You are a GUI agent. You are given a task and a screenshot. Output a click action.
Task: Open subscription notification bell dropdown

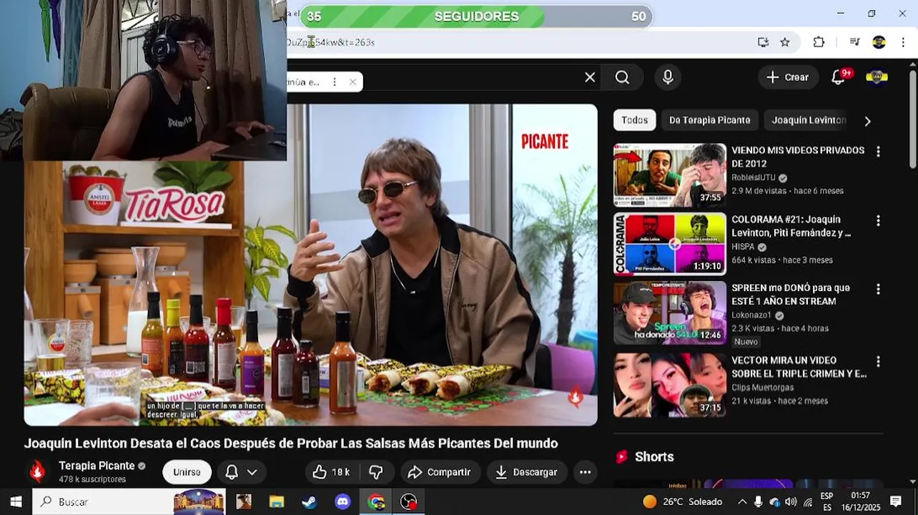pos(241,472)
